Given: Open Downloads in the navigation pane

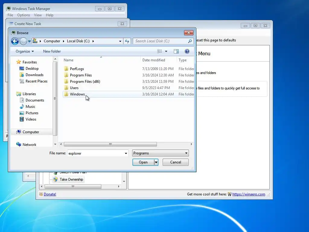Looking at the screenshot, I should pyautogui.click(x=34, y=75).
